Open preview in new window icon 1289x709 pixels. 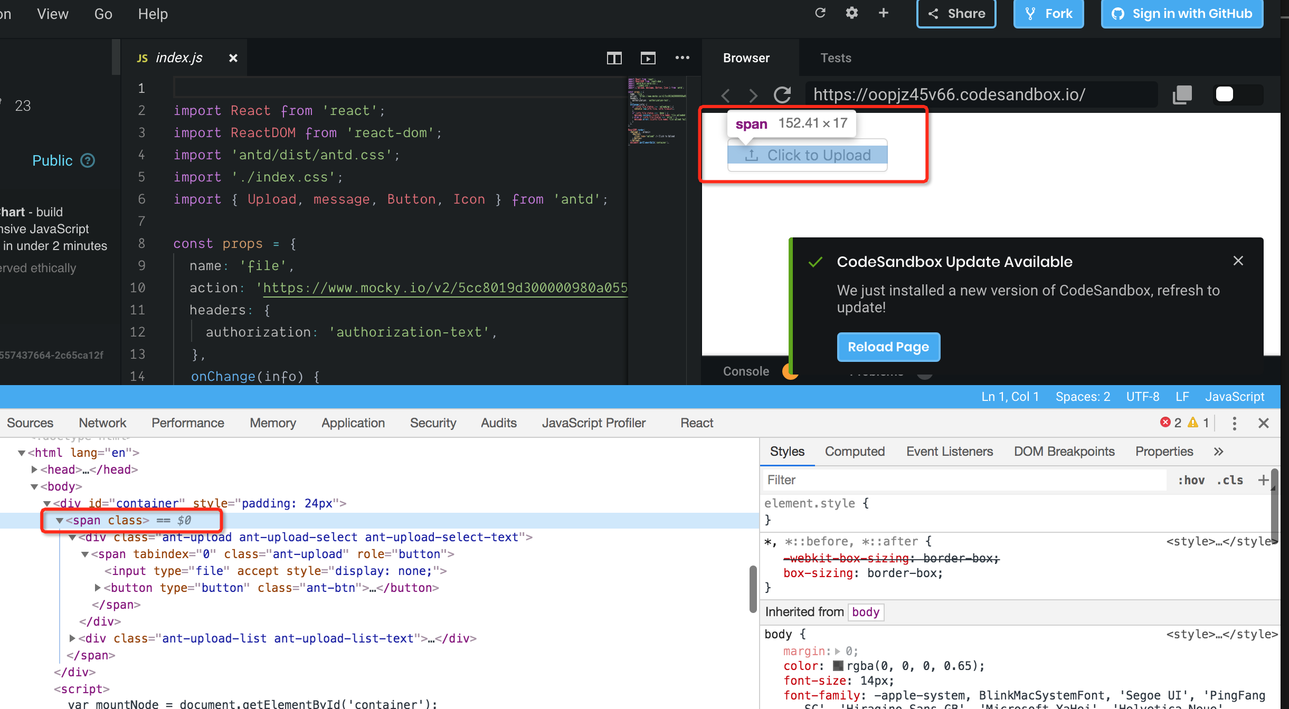(x=1182, y=95)
